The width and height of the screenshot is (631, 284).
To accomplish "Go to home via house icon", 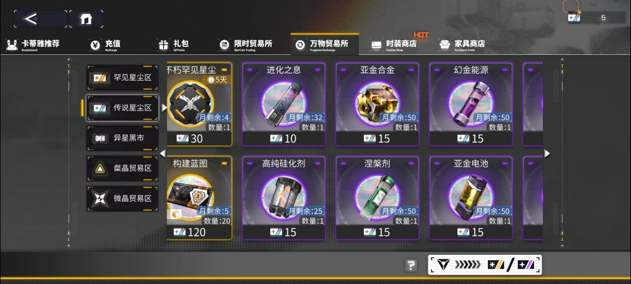I will (86, 19).
